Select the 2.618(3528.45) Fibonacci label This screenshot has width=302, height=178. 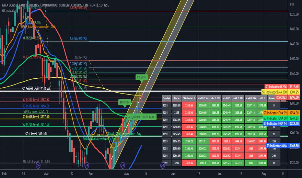(78, 8)
